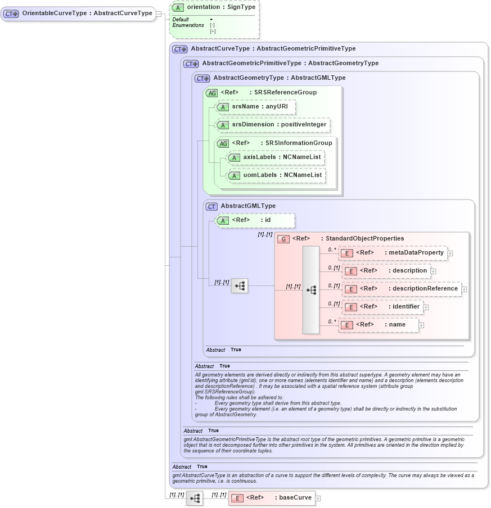Click the CT icon of AbstractGeometryType
Viewport: 491px width, 508px height.
[x=202, y=79]
